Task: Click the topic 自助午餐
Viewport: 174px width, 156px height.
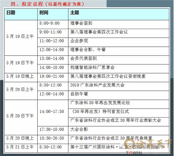Action: [79, 94]
